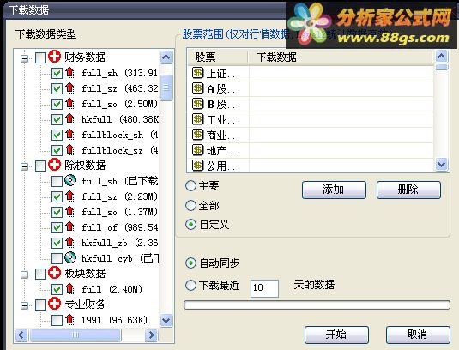Enable the 1991 (96.63K) checkbox
The height and width of the screenshot is (350, 459).
pos(57,320)
